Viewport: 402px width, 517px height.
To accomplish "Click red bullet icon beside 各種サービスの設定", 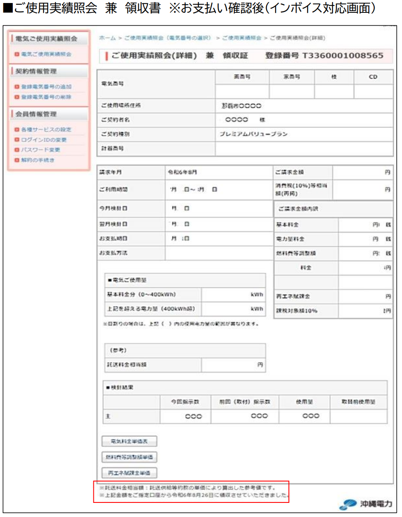I will pos(17,130).
